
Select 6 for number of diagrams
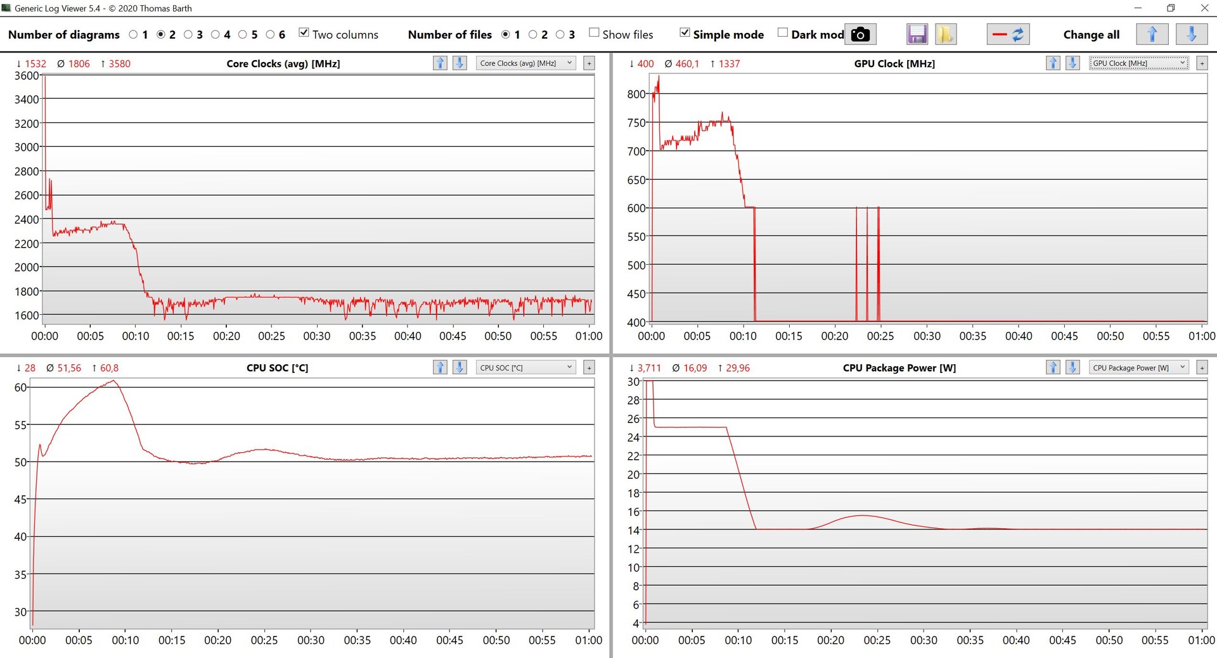(271, 35)
